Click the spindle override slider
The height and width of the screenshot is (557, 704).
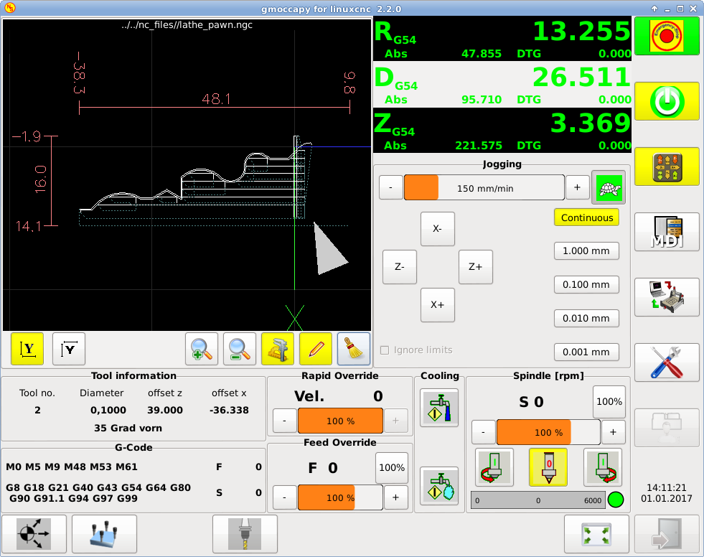[548, 432]
